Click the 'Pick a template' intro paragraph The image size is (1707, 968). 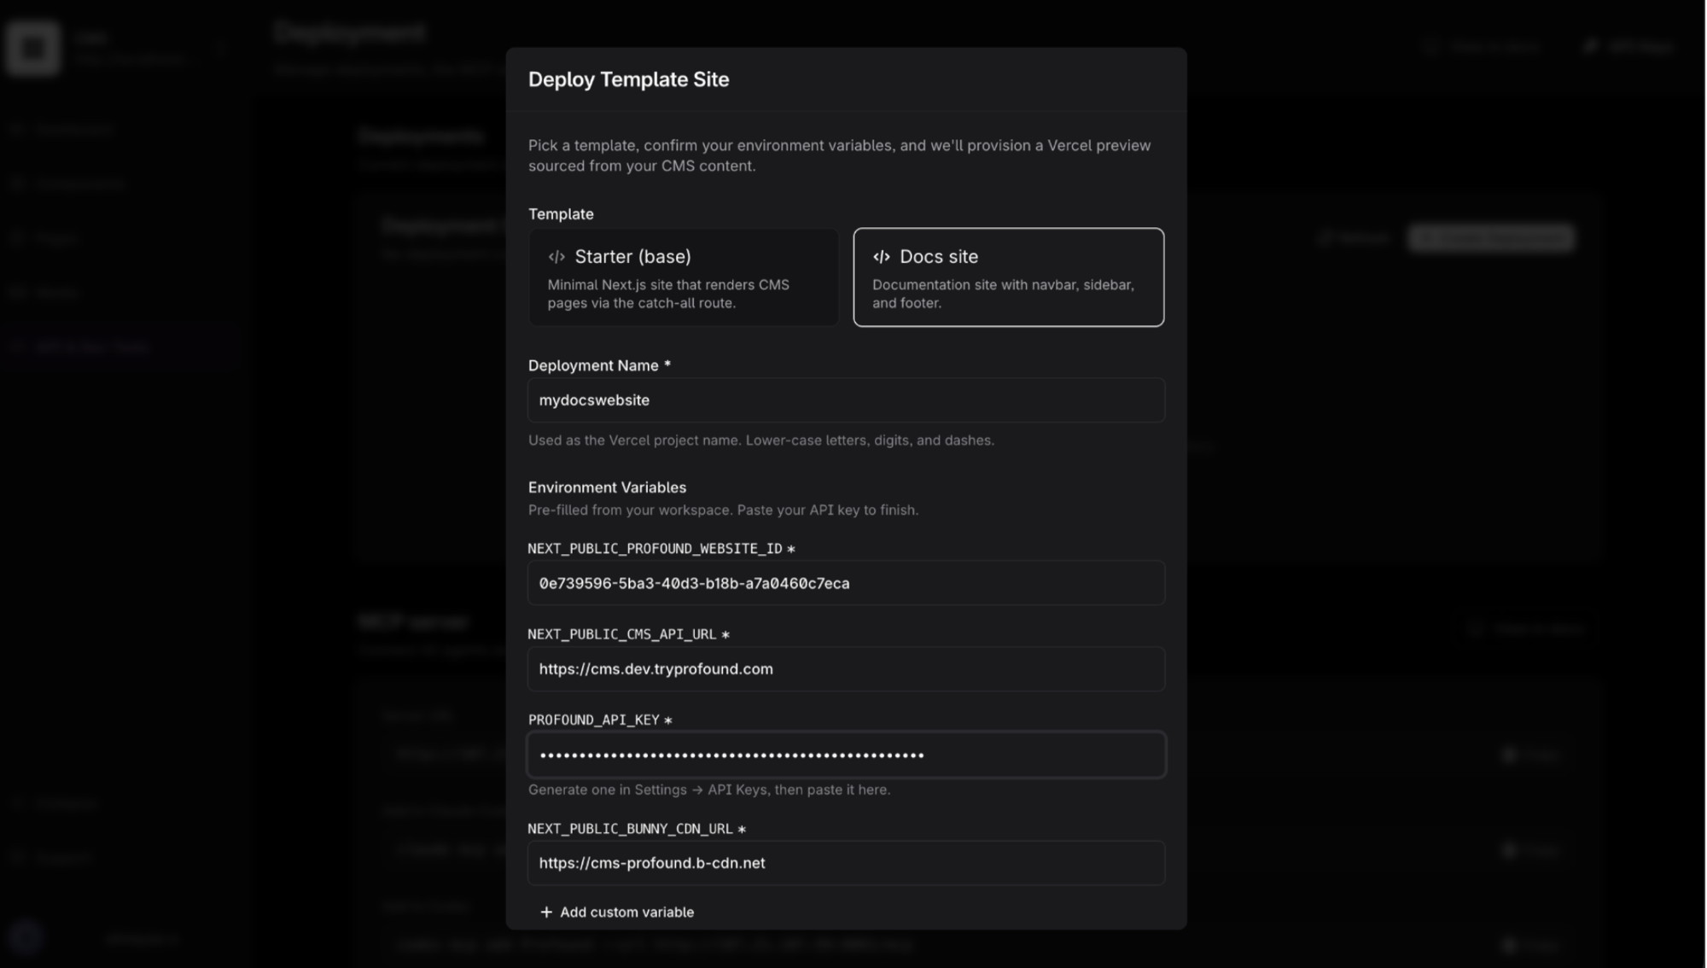839,155
